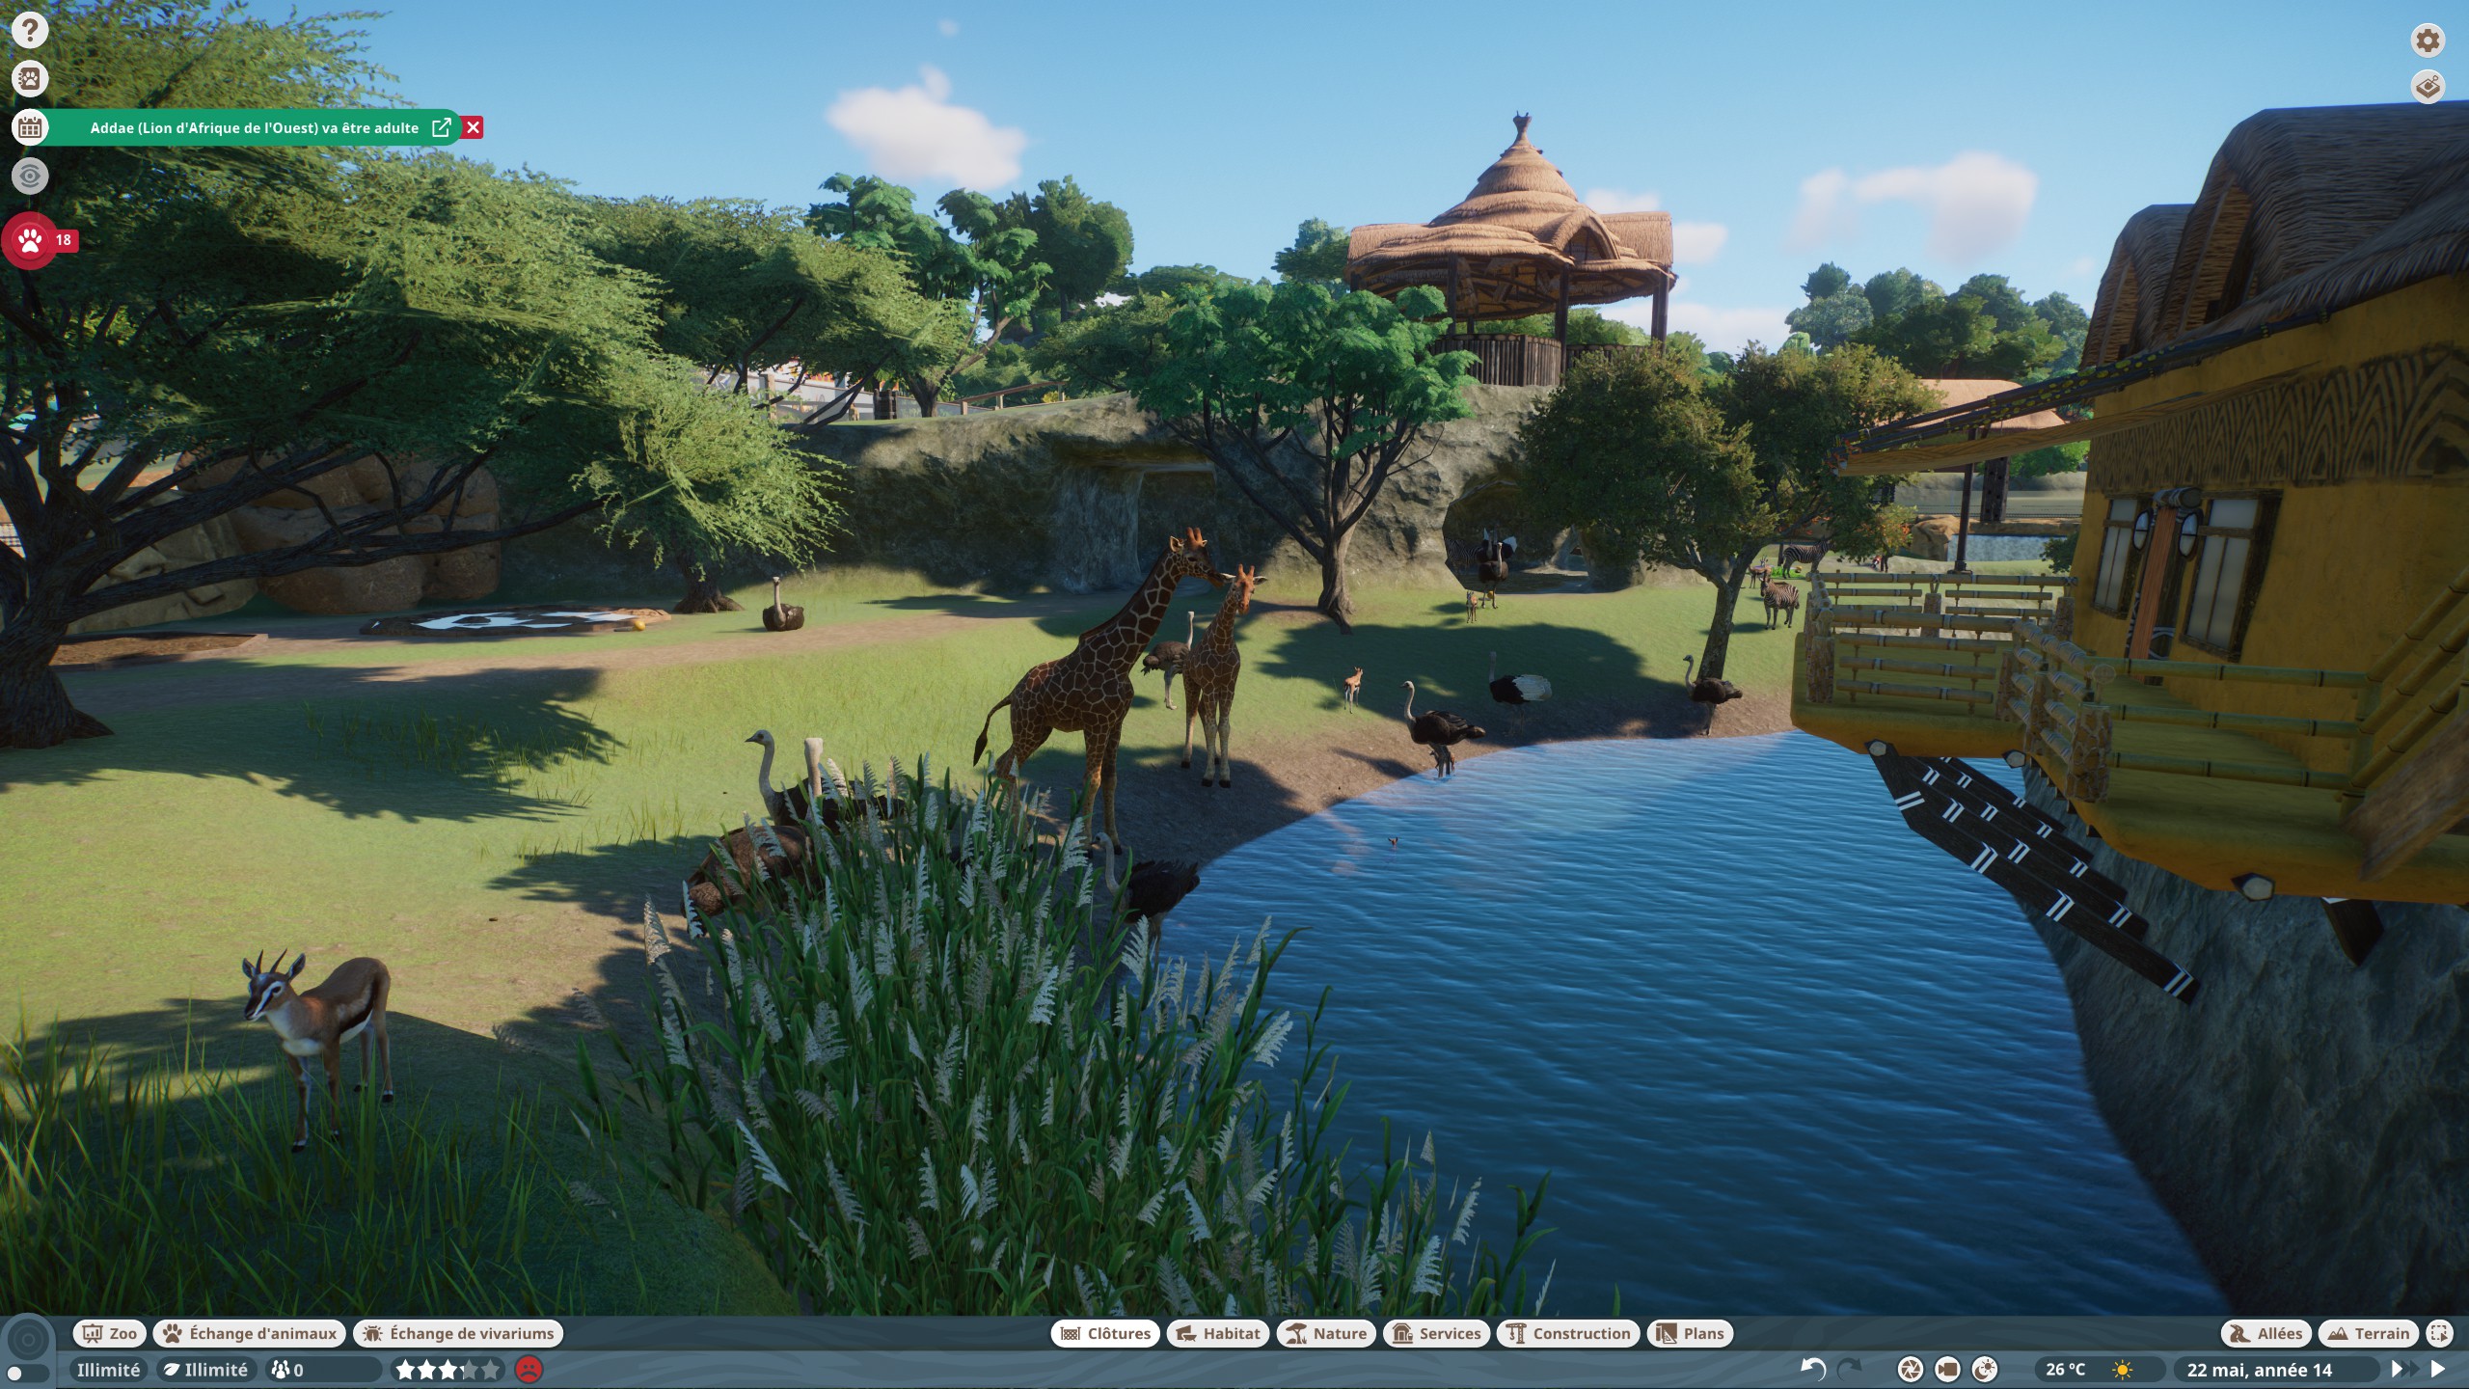Open the Nature build tab
Screen dimensions: 2469x1389
[x=1327, y=1333]
